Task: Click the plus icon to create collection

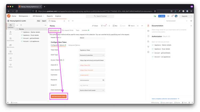Action: 17,25
